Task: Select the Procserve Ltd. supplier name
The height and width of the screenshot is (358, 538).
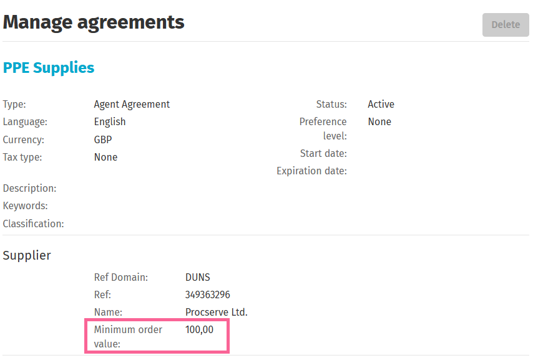Action: (x=217, y=313)
